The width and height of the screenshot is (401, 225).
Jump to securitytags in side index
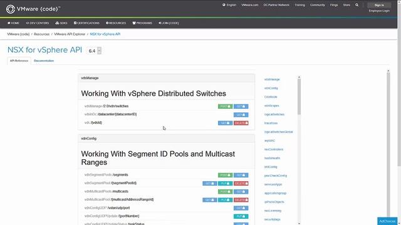tap(272, 219)
